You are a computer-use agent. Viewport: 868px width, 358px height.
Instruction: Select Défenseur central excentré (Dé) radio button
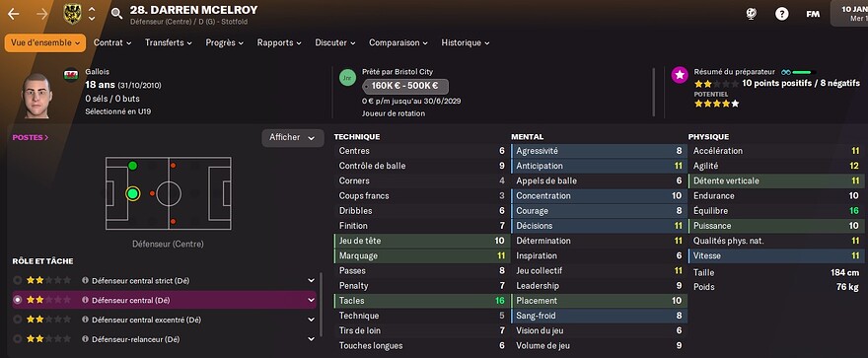click(17, 320)
